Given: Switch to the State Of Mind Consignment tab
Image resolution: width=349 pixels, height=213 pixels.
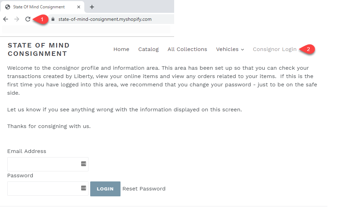Looking at the screenshot, I should pos(42,7).
